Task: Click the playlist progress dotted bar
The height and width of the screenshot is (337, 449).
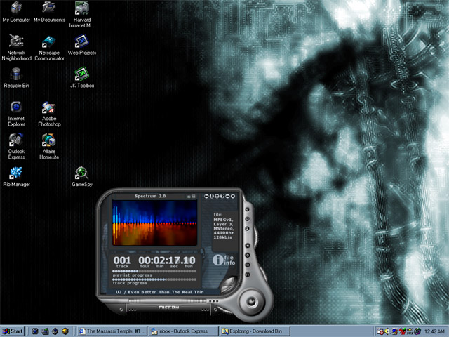Action: 154,271
